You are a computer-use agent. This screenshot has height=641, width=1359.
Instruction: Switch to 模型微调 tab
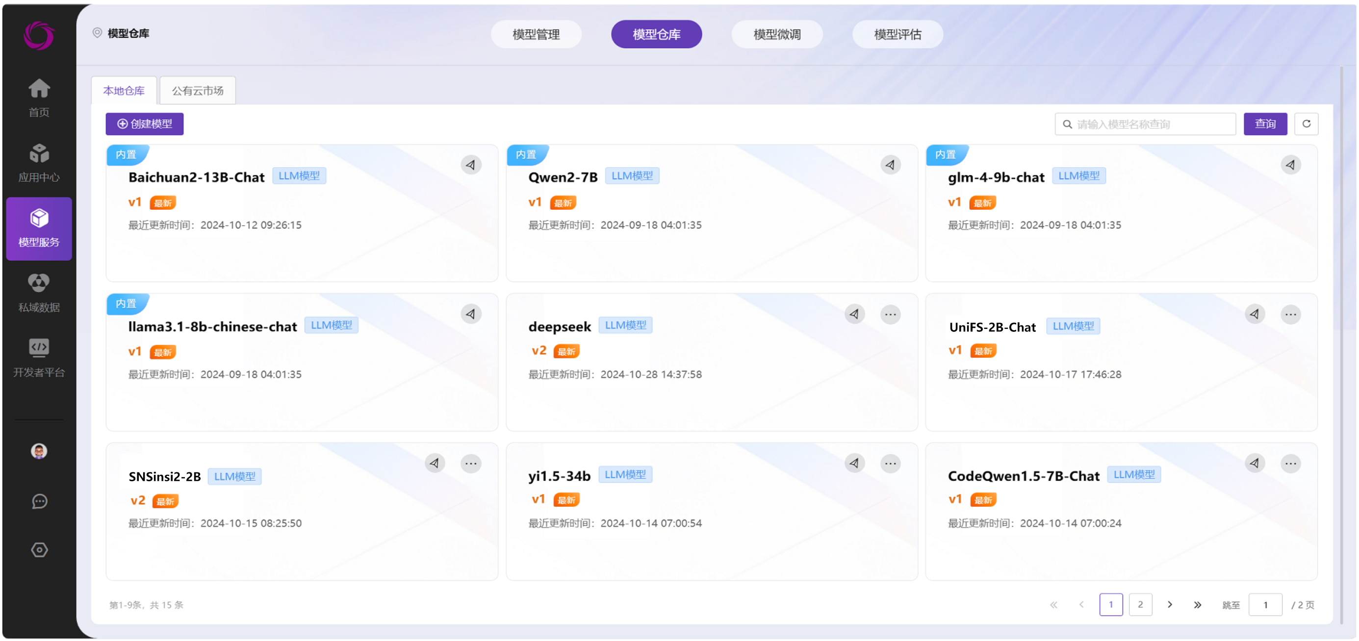[x=776, y=34]
